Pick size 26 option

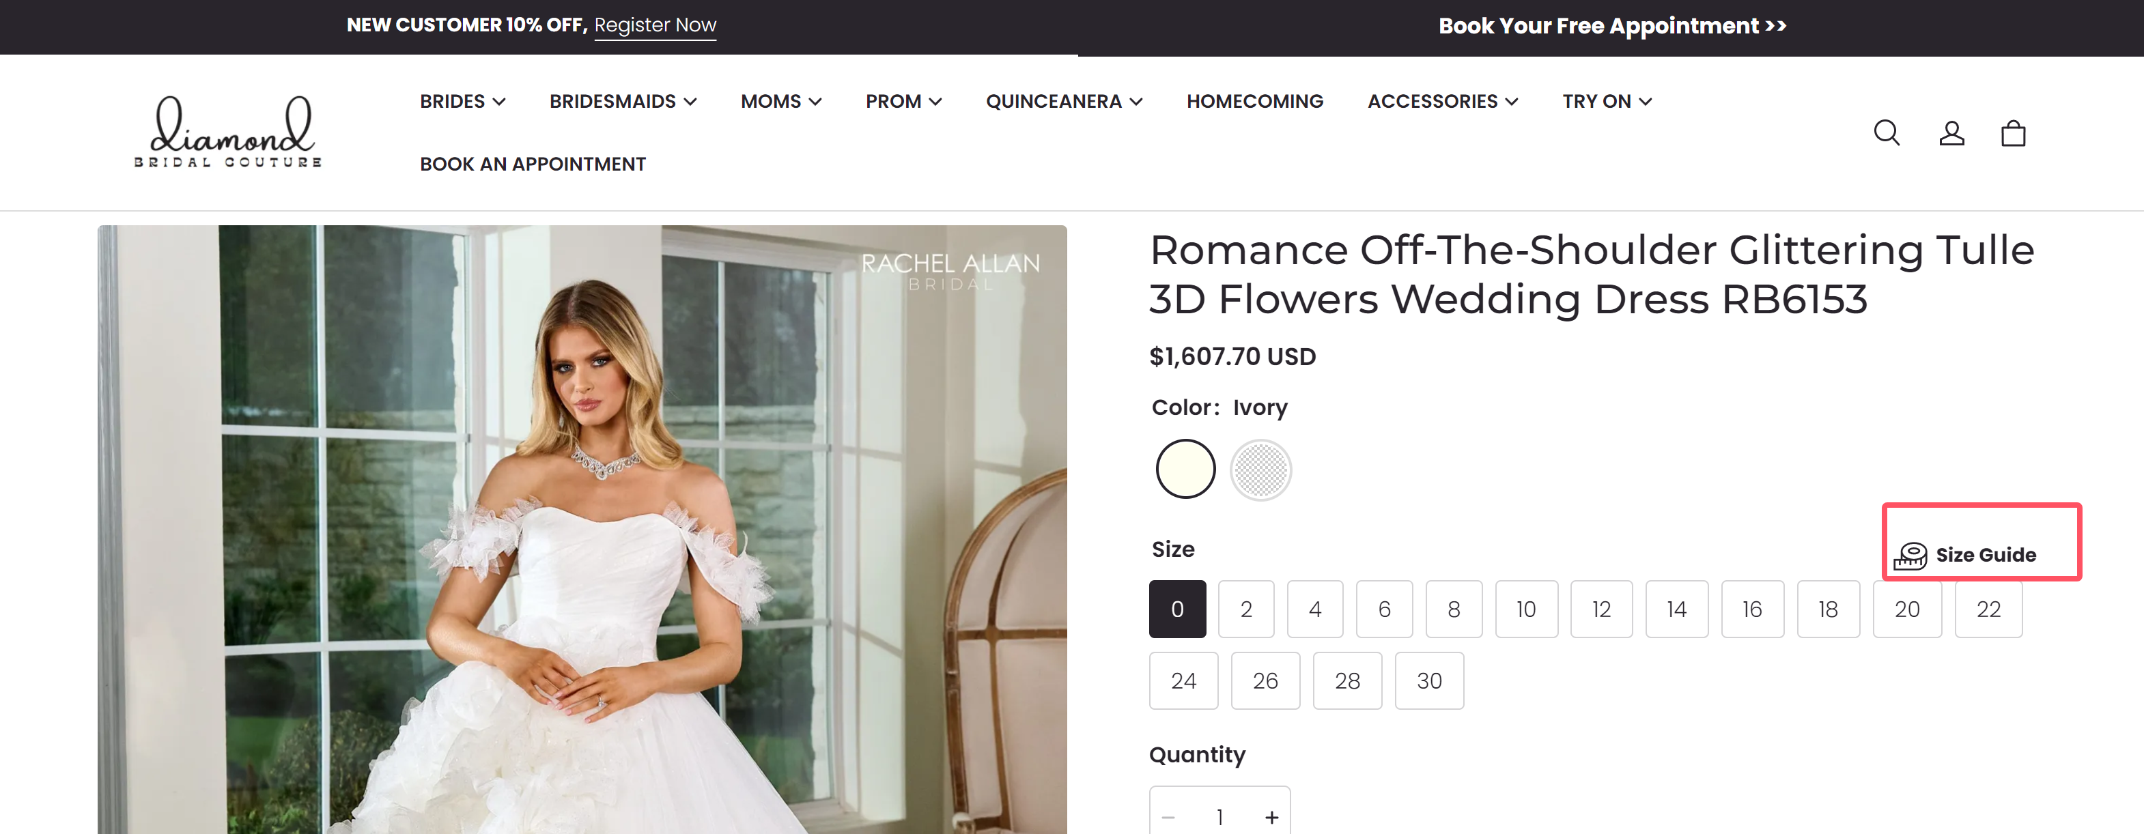(x=1265, y=681)
